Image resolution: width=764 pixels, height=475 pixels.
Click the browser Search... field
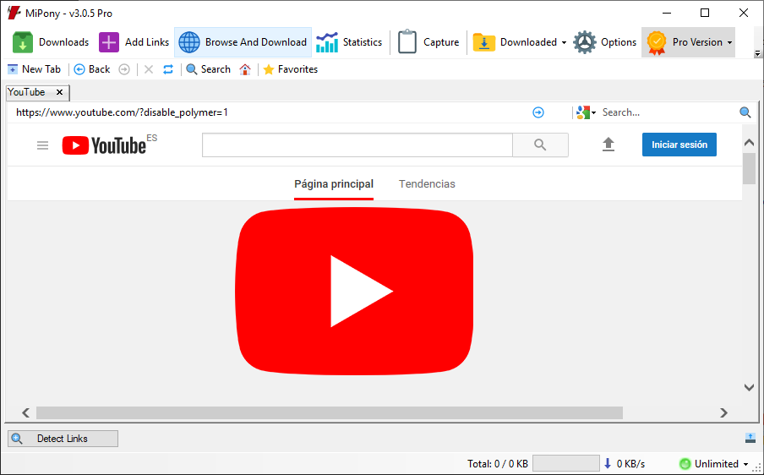coord(668,112)
